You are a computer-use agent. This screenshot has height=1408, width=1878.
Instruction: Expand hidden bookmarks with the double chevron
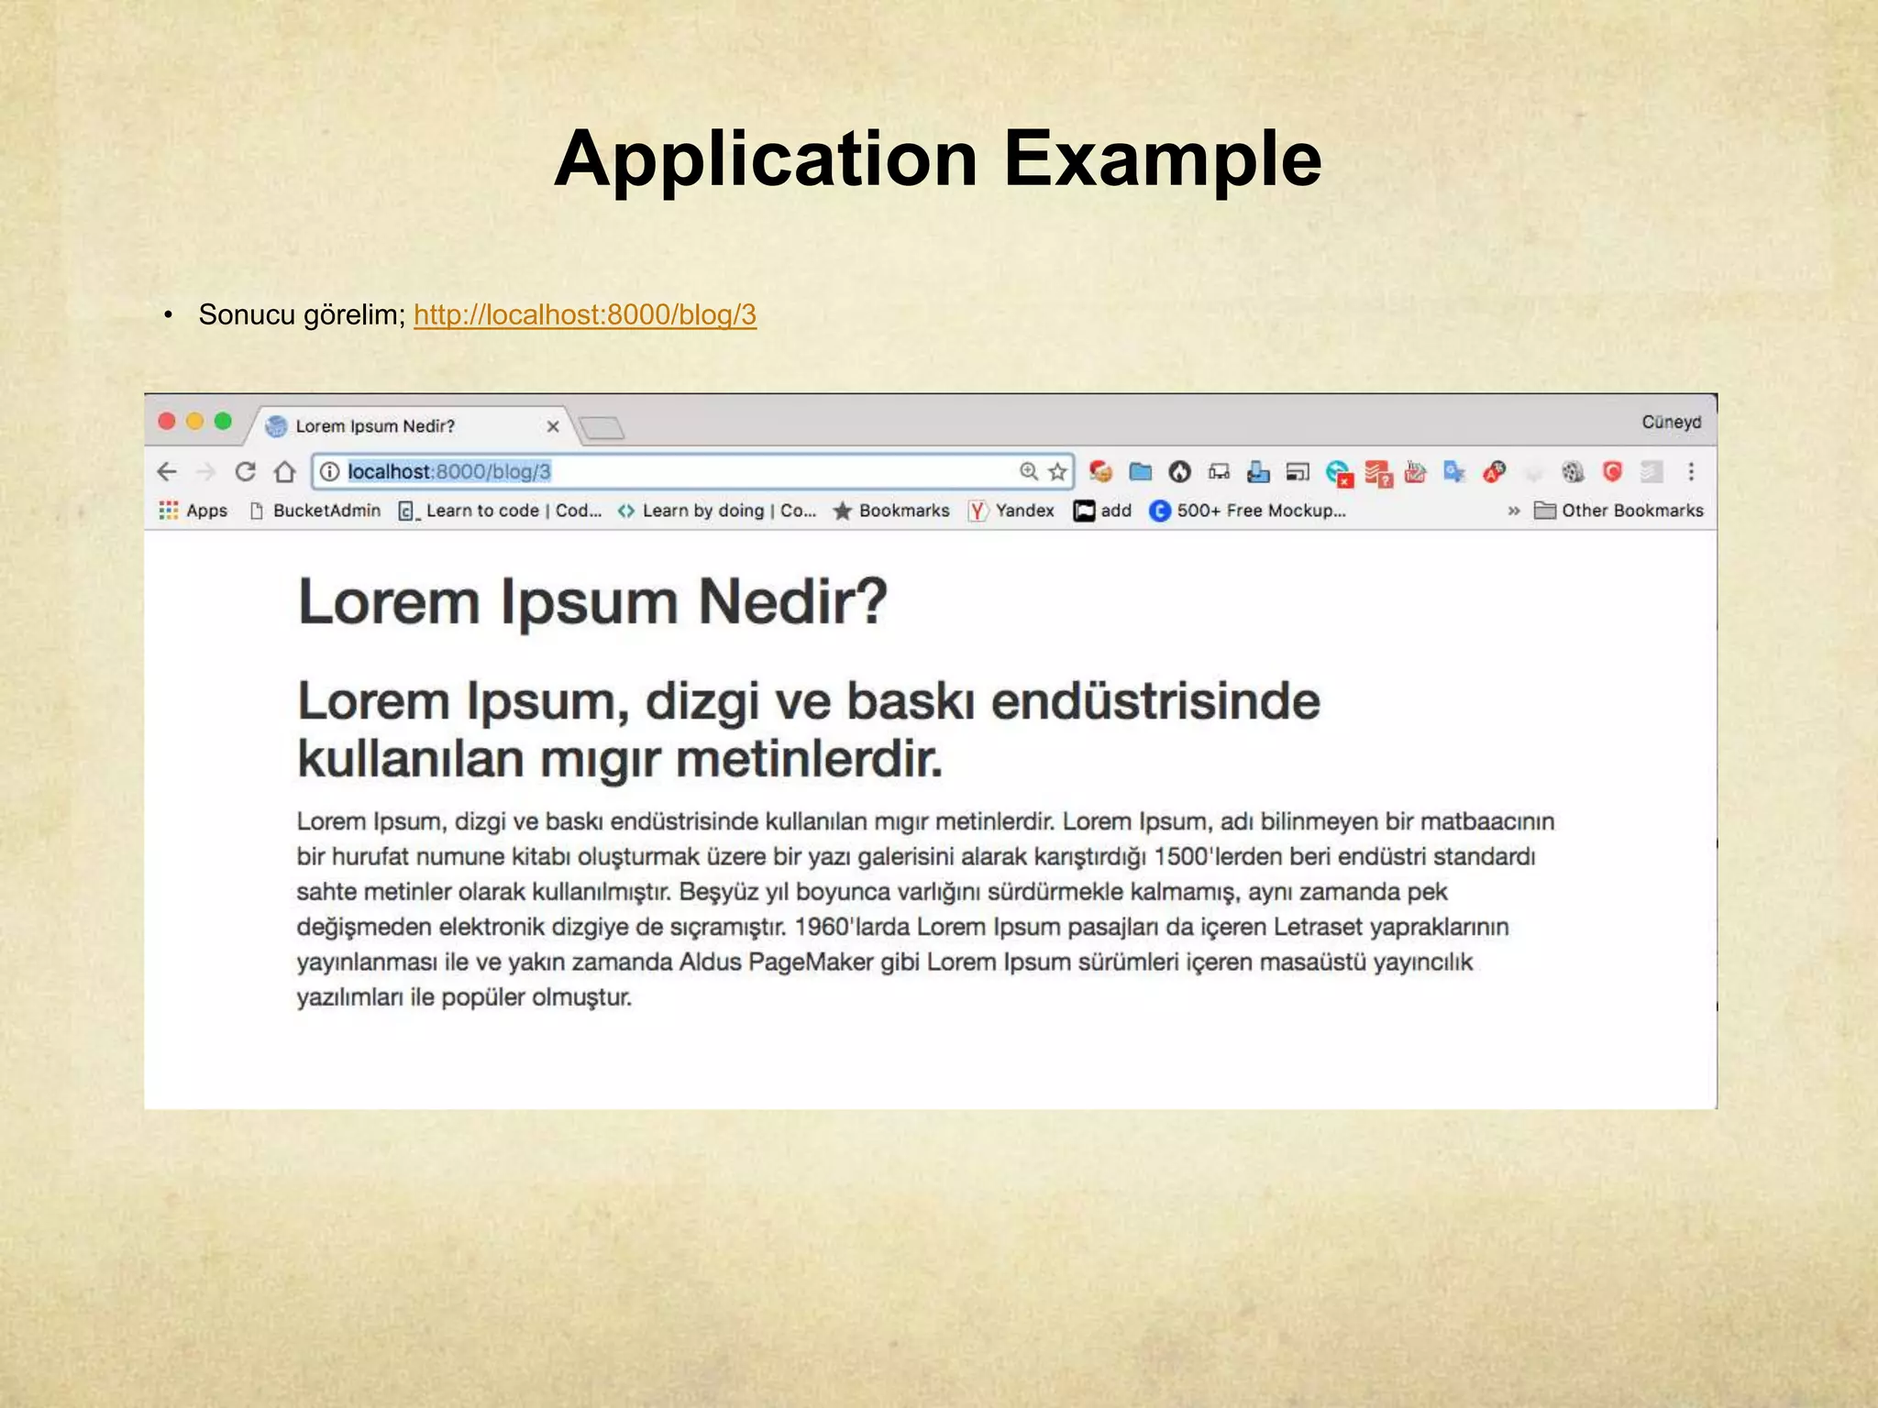pyautogui.click(x=1514, y=511)
